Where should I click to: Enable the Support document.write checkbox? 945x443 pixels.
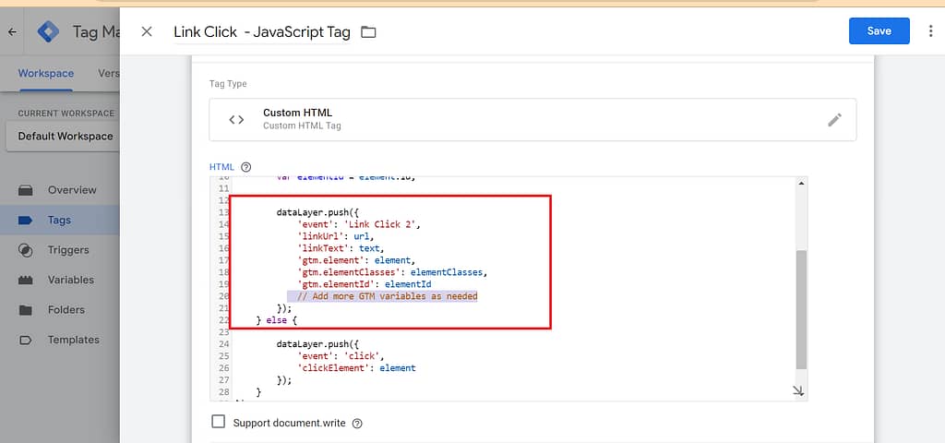click(x=219, y=423)
